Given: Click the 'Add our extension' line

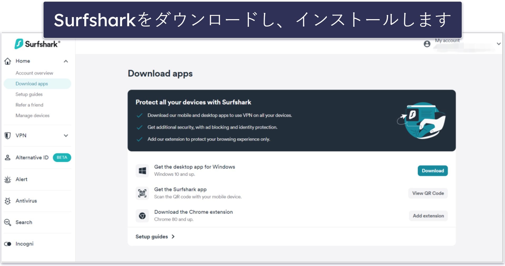Looking at the screenshot, I should (209, 139).
